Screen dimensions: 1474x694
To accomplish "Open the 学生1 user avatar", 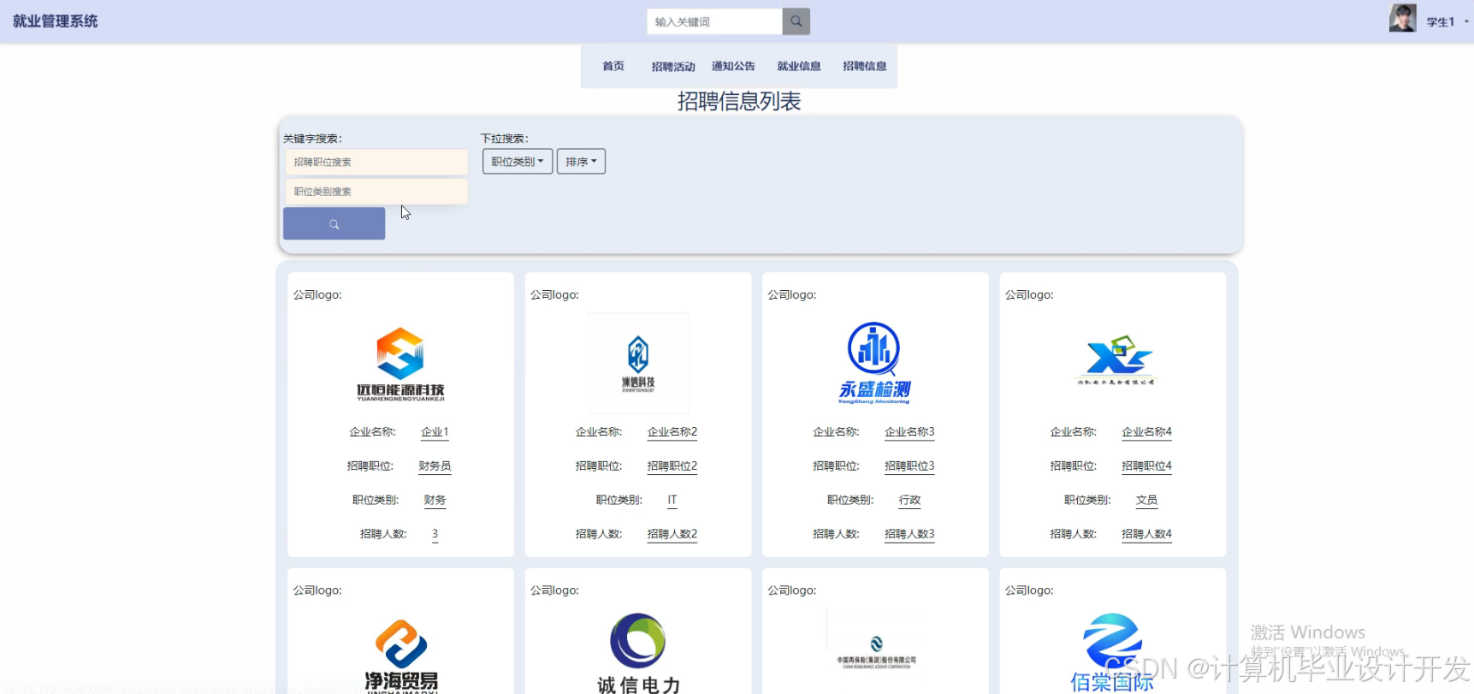I will pos(1402,18).
